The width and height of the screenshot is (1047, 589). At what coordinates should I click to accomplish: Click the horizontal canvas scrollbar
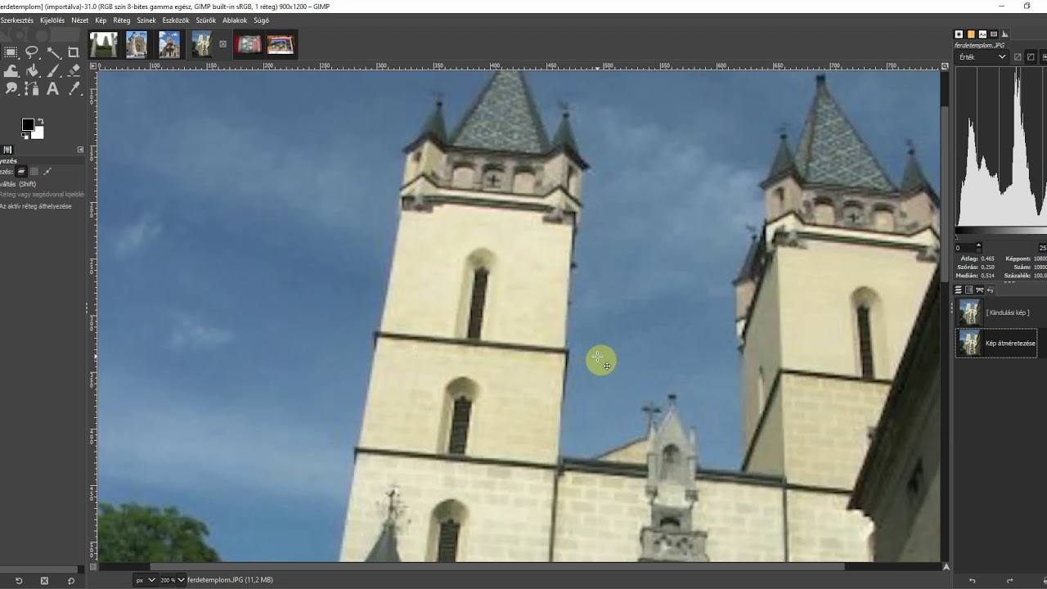[497, 566]
